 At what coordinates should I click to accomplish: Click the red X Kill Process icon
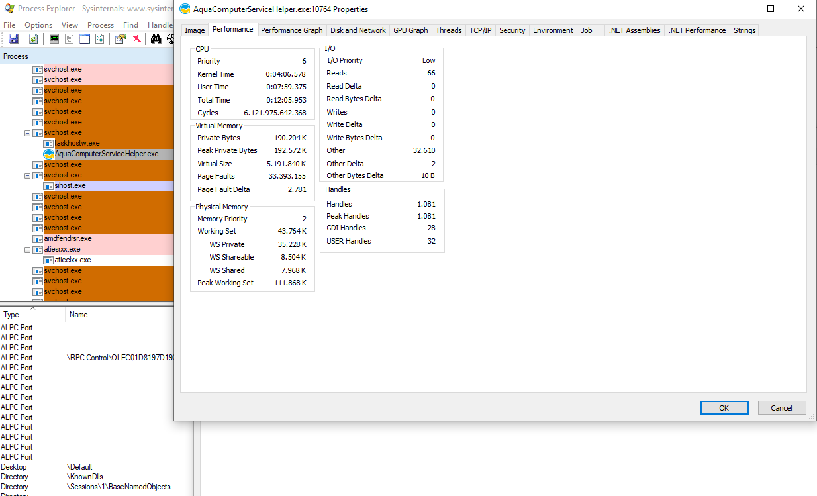tap(136, 39)
